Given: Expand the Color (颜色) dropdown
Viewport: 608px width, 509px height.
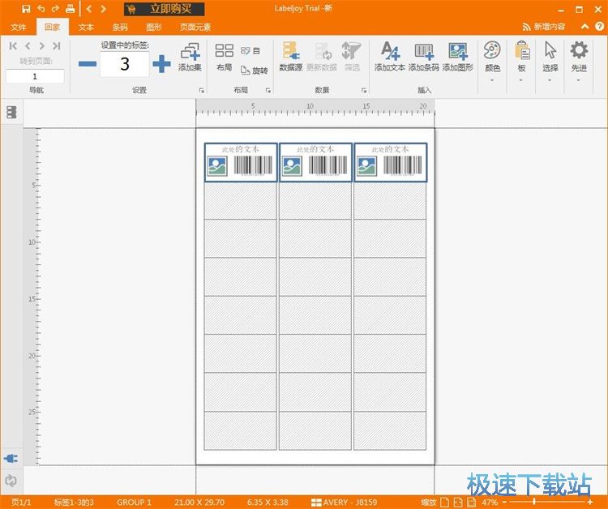Looking at the screenshot, I should coord(492,79).
